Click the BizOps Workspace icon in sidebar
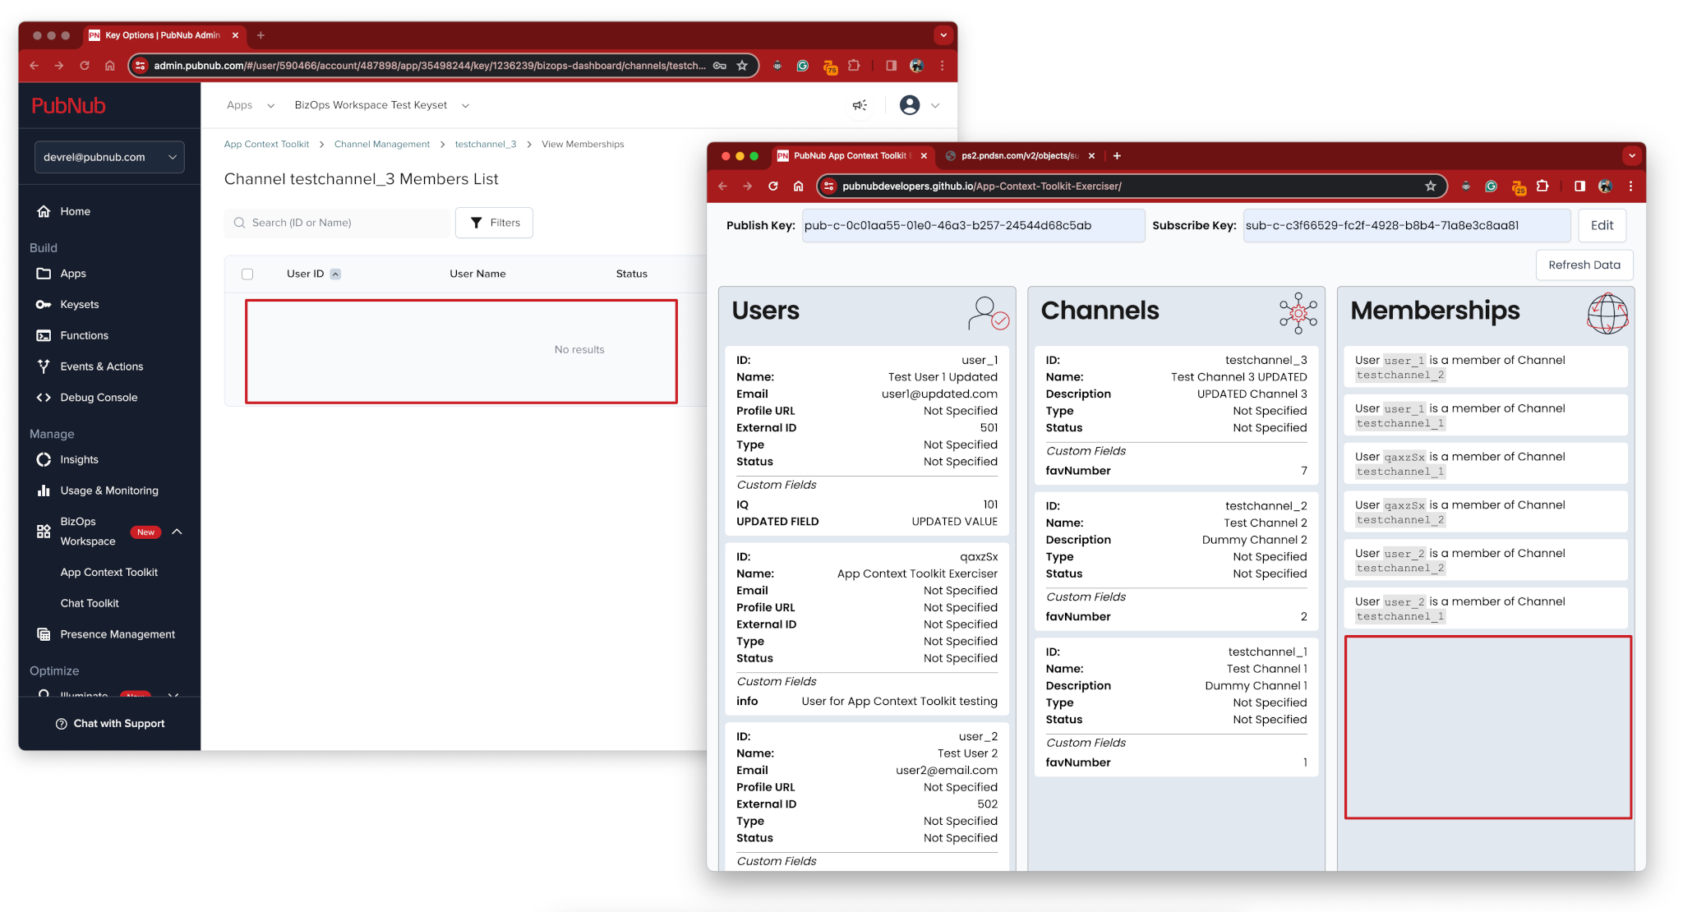The height and width of the screenshot is (912, 1683). (43, 532)
